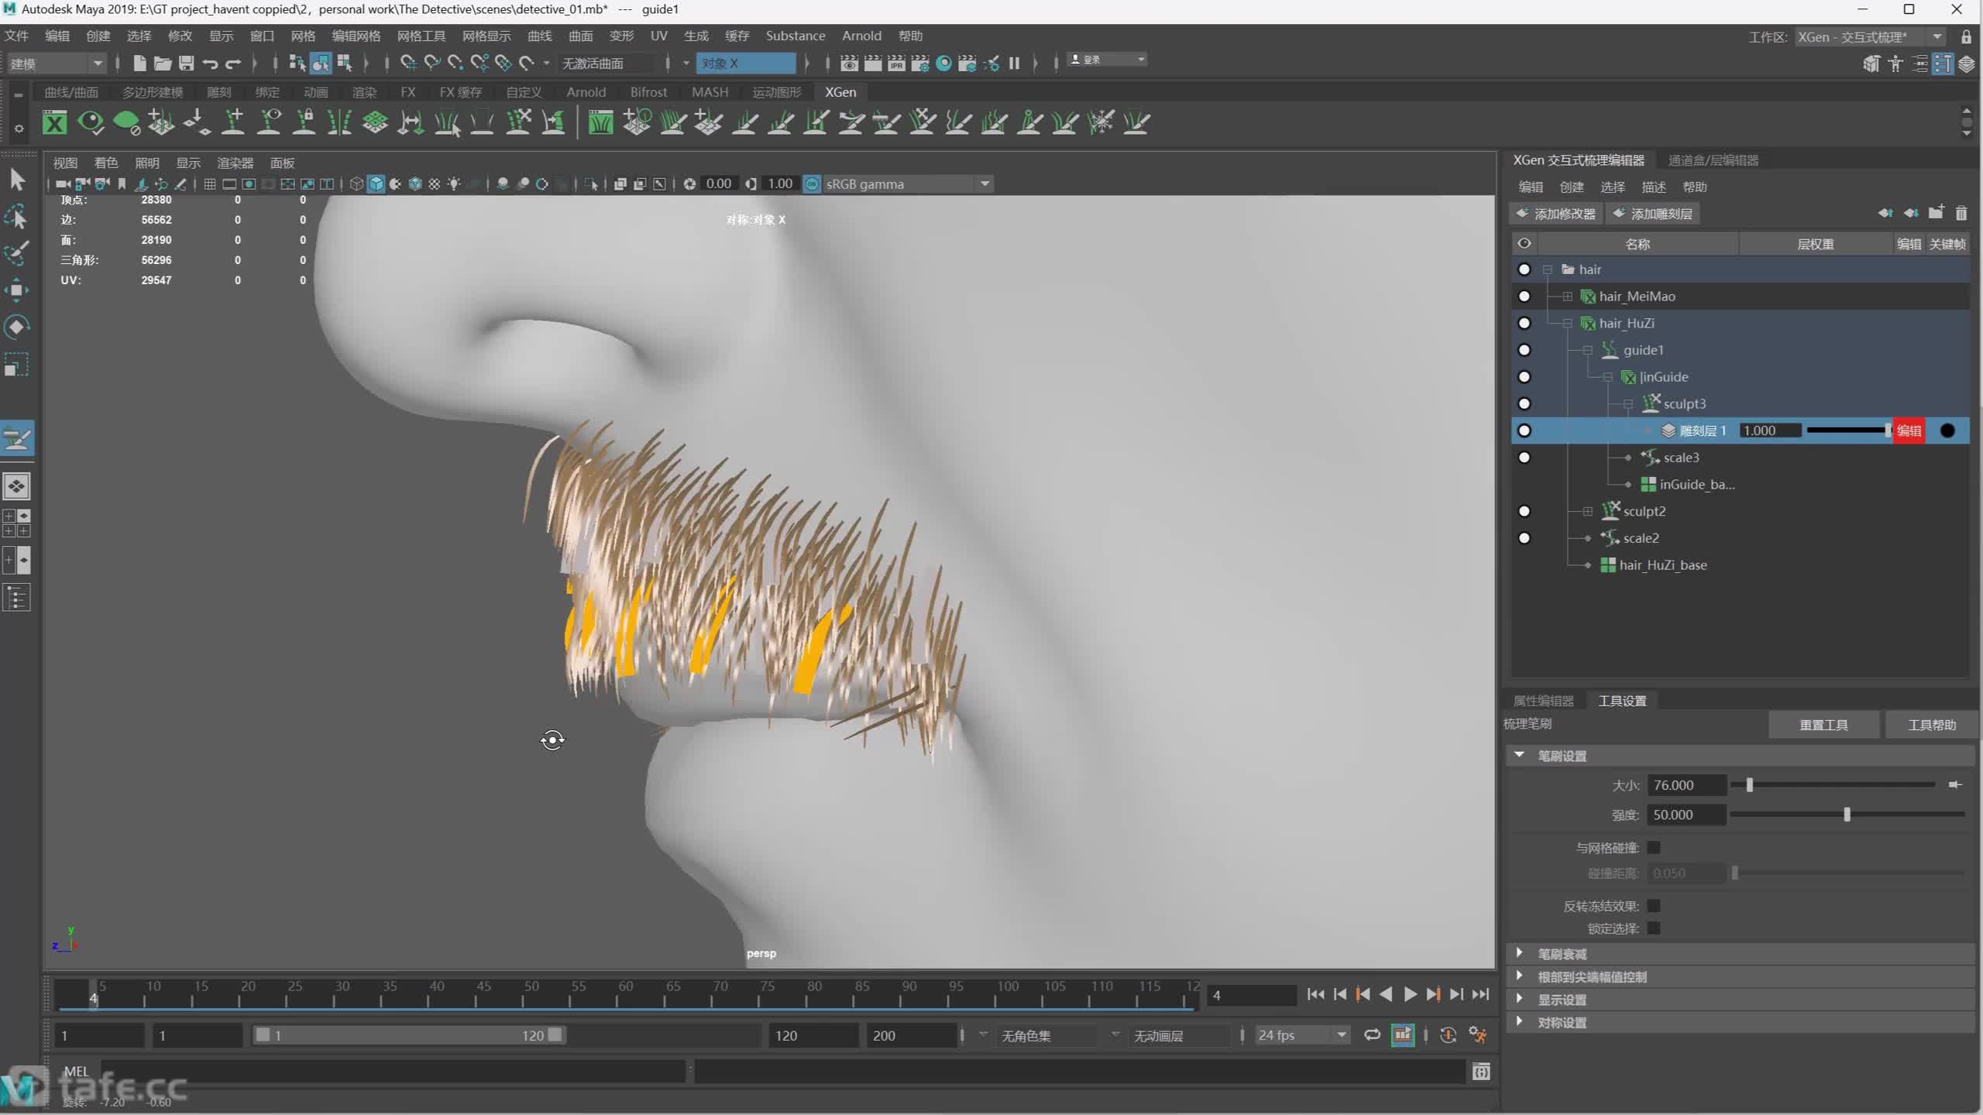Click the Delete trash icon in XGen editor
1983x1115 pixels.
pyautogui.click(x=1961, y=213)
